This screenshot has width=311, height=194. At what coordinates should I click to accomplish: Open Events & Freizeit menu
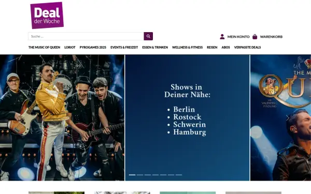pos(124,47)
